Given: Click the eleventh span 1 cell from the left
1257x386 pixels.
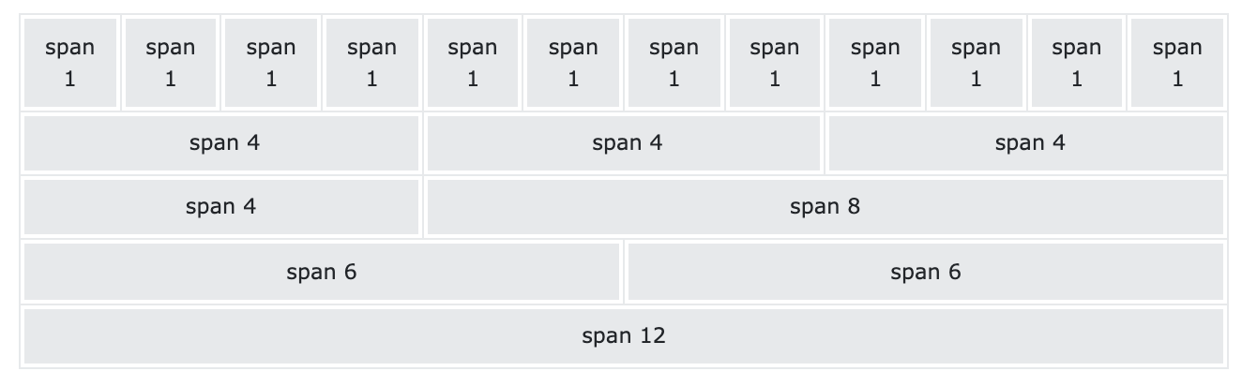Looking at the screenshot, I should point(1077,63).
